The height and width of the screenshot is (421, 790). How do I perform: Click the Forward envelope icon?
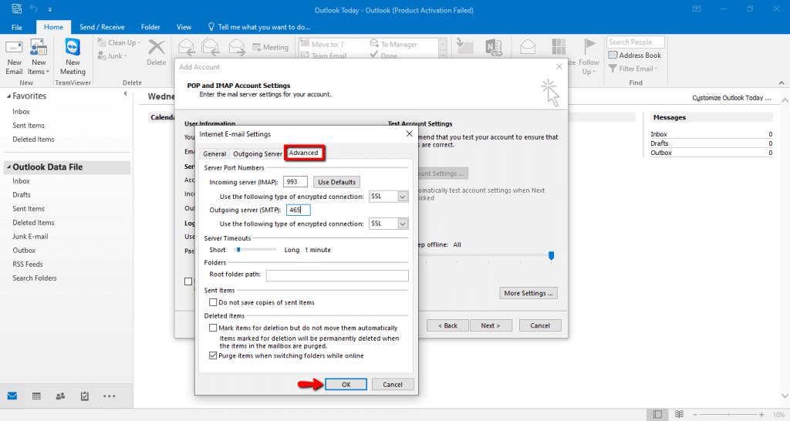pyautogui.click(x=236, y=47)
